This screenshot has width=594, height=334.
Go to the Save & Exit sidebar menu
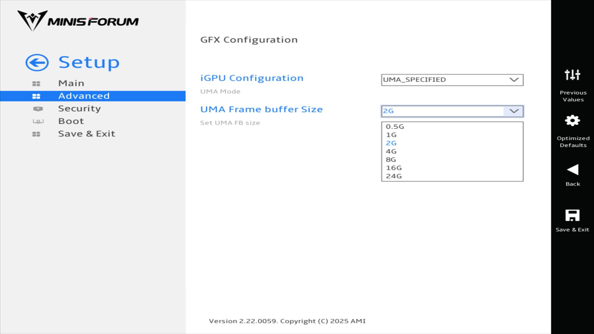click(x=87, y=134)
